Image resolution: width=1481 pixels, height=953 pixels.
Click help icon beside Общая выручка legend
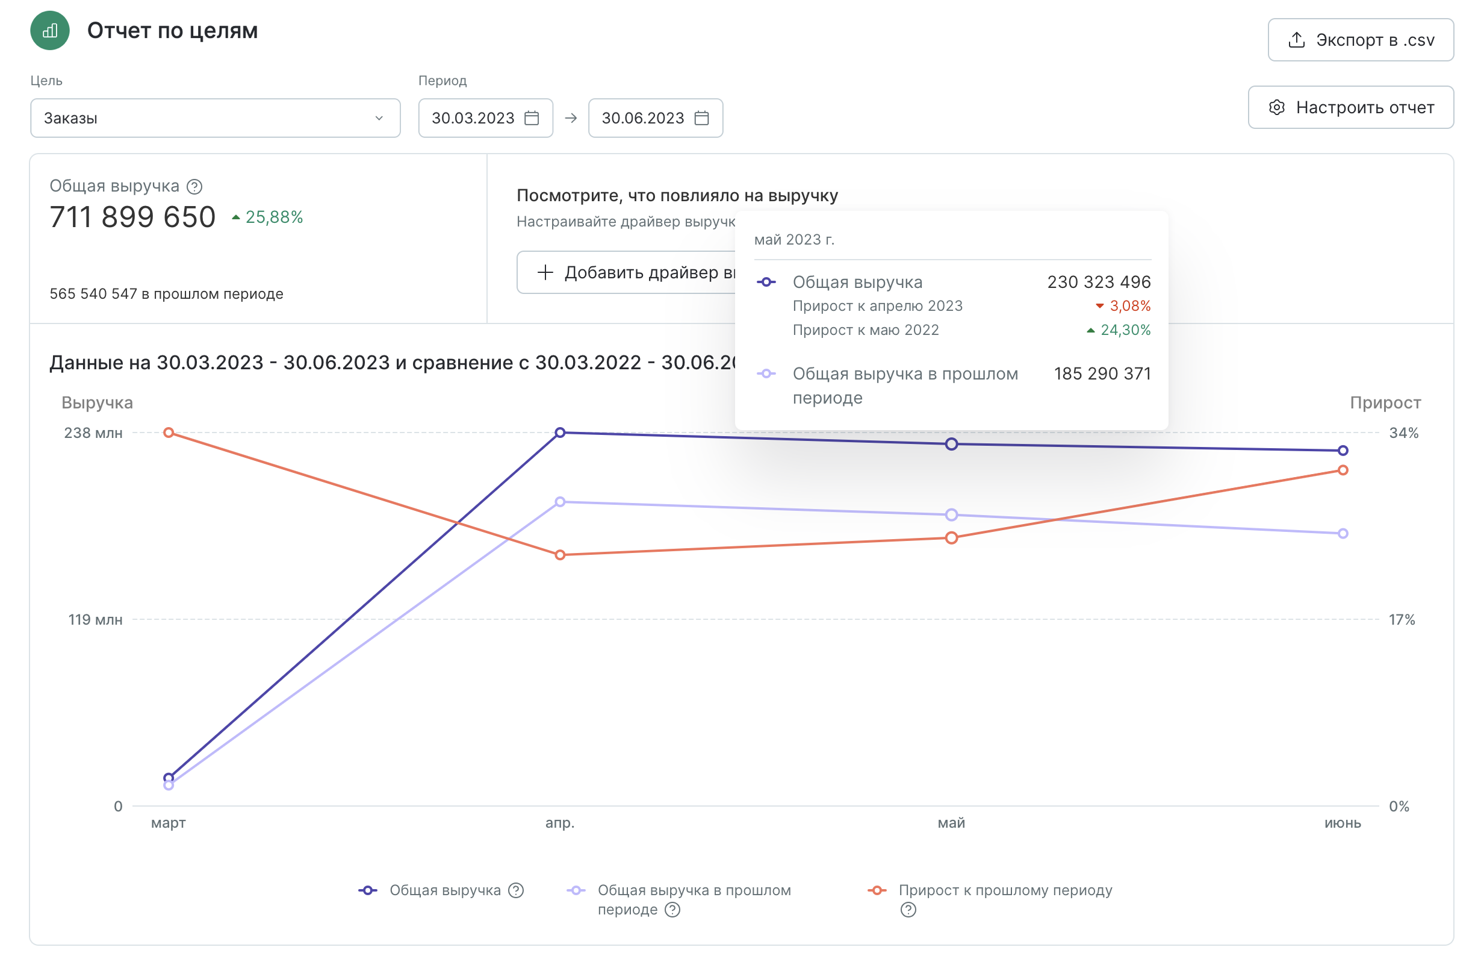pyautogui.click(x=516, y=890)
